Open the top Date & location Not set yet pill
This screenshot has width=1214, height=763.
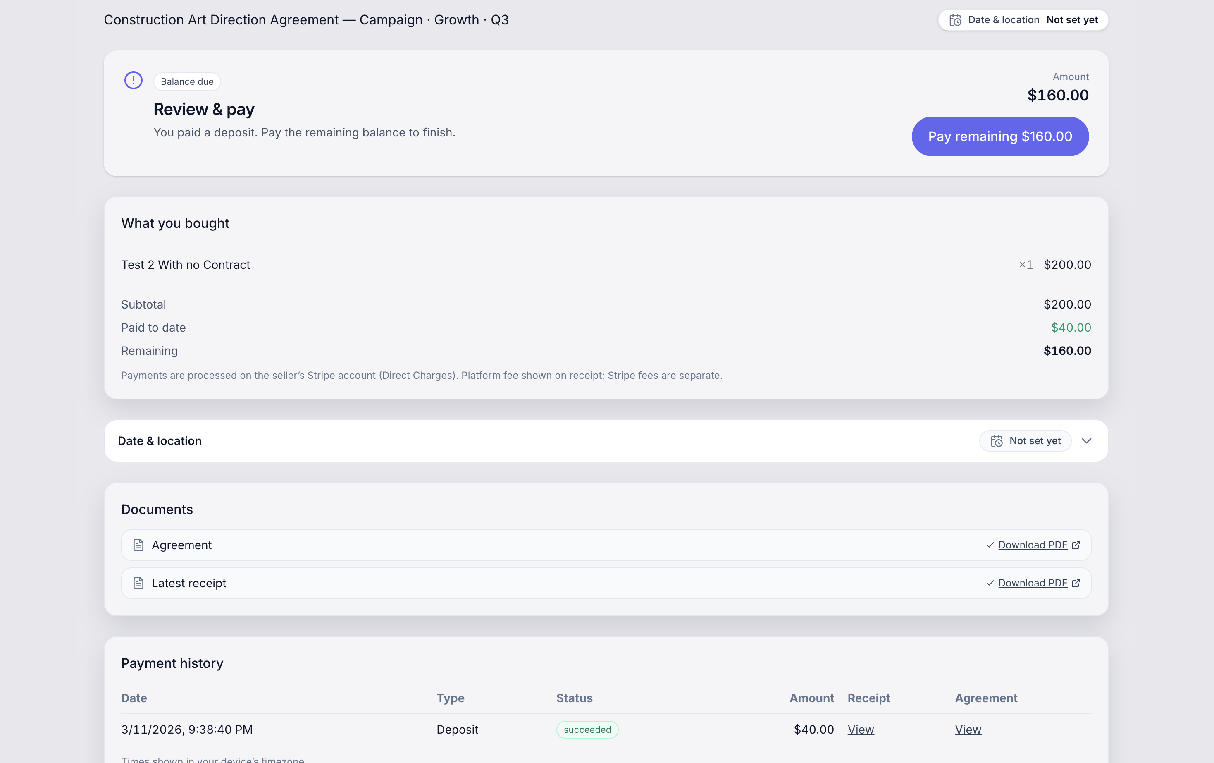tap(1023, 20)
